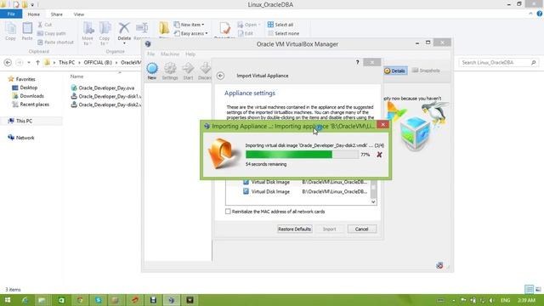Screen dimensions: 544x306
Task: Show hidden system tray icons
Action: coord(454,300)
